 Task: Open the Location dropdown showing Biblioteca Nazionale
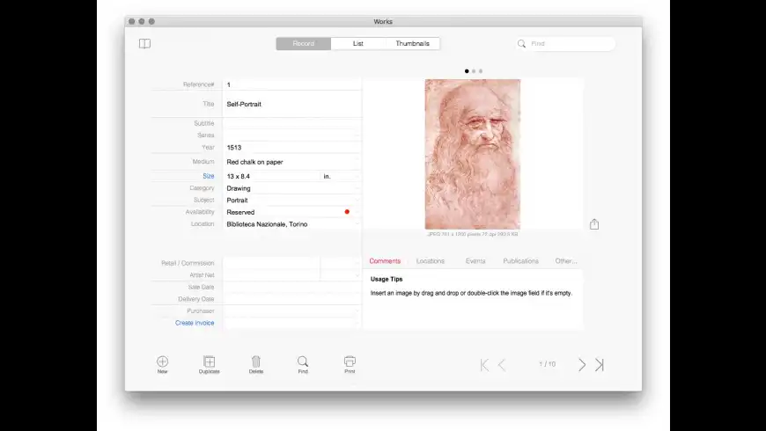[291, 224]
